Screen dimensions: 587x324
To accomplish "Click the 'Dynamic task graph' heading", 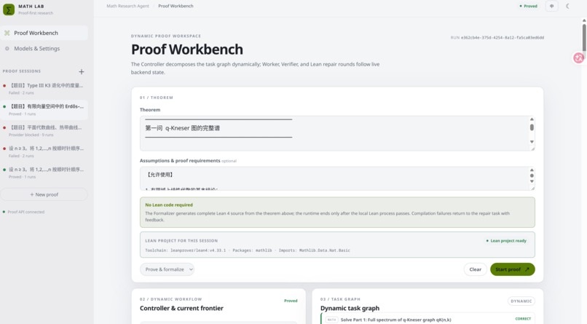I will tap(350, 308).
